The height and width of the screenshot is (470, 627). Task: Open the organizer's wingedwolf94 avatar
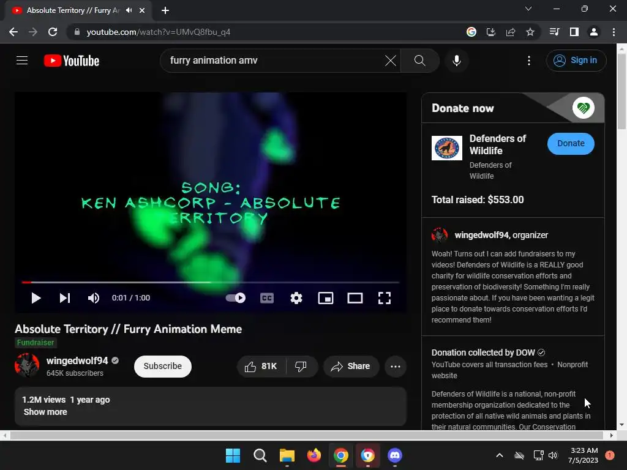[x=440, y=235]
